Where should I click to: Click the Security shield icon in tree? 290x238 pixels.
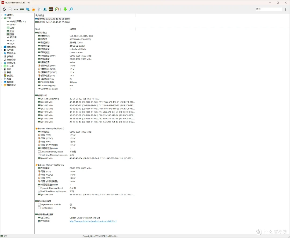(5, 76)
